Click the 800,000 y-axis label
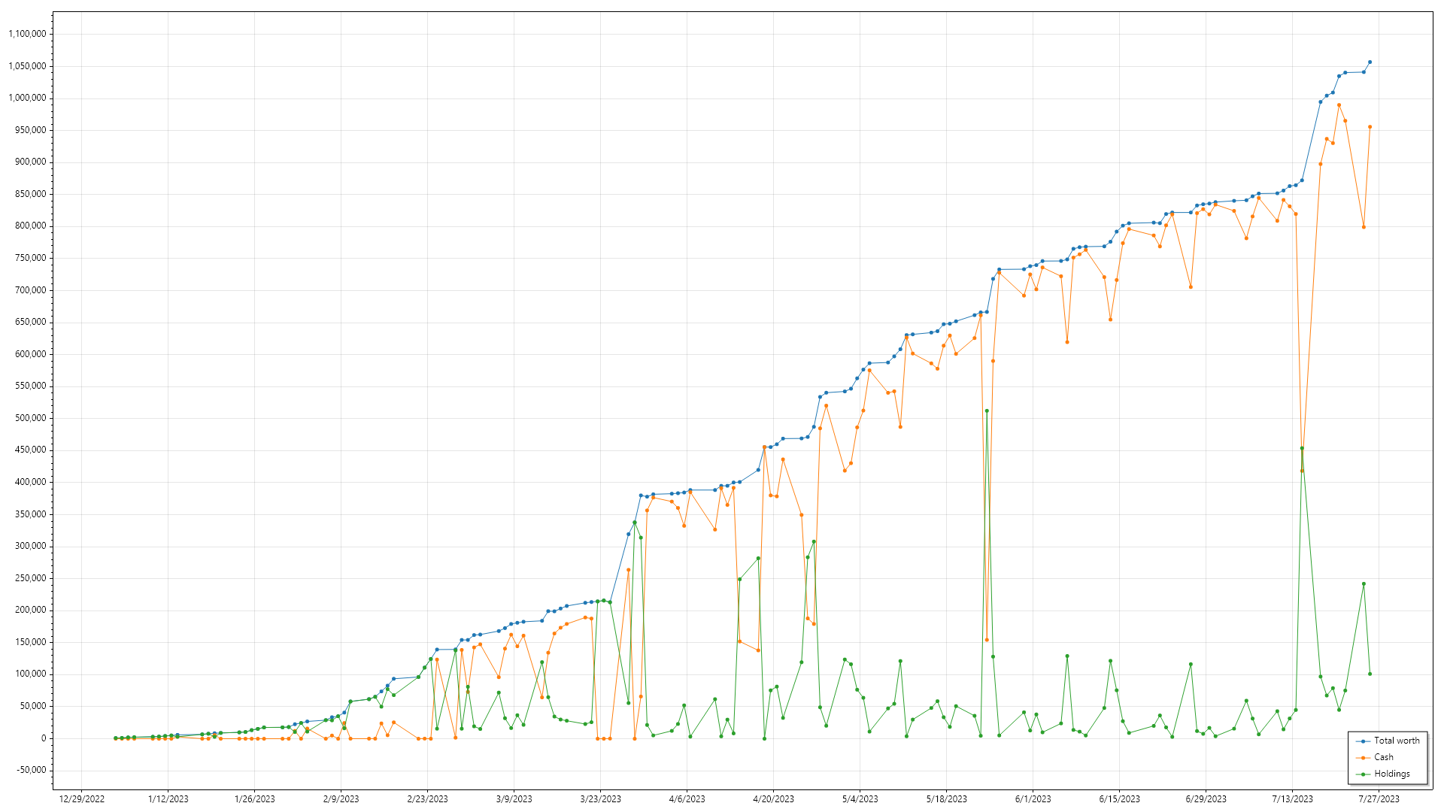 (x=30, y=226)
